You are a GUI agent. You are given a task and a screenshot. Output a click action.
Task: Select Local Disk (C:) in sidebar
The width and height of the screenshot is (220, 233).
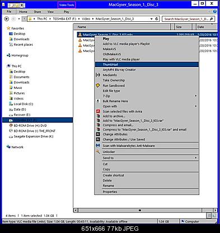pyautogui.click(x=24, y=104)
